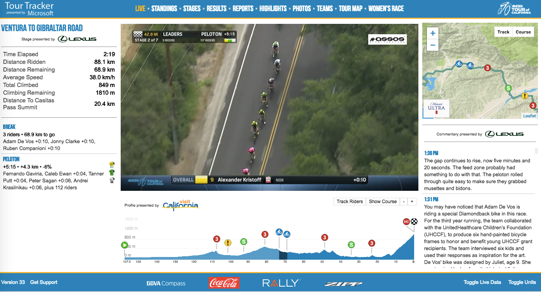Viewport: 541px width, 292px height.
Task: Select the profile category 3 marker near 80 km
Action: pyautogui.click(x=265, y=234)
